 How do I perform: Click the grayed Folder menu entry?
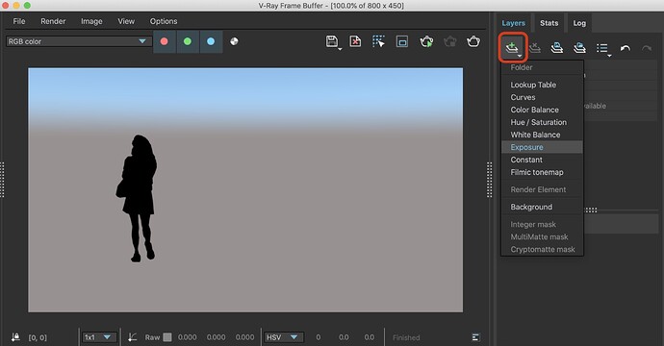pos(522,67)
